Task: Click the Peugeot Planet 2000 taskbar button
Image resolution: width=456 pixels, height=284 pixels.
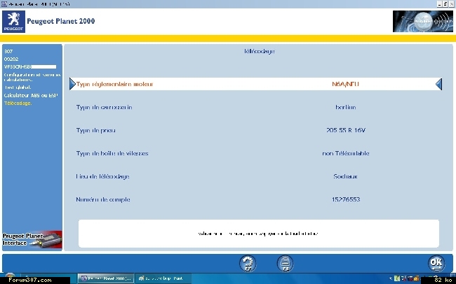Action: point(106,278)
